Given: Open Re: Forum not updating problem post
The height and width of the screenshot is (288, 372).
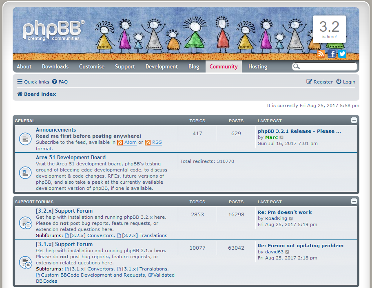Looking at the screenshot, I should [301, 246].
